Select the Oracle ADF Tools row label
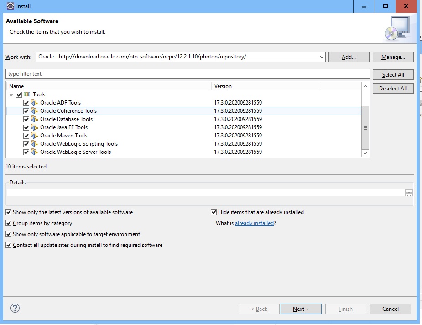The height and width of the screenshot is (325, 422). [x=60, y=103]
